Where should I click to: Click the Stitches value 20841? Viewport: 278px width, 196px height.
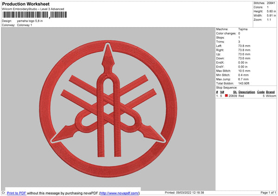tap(271, 3)
